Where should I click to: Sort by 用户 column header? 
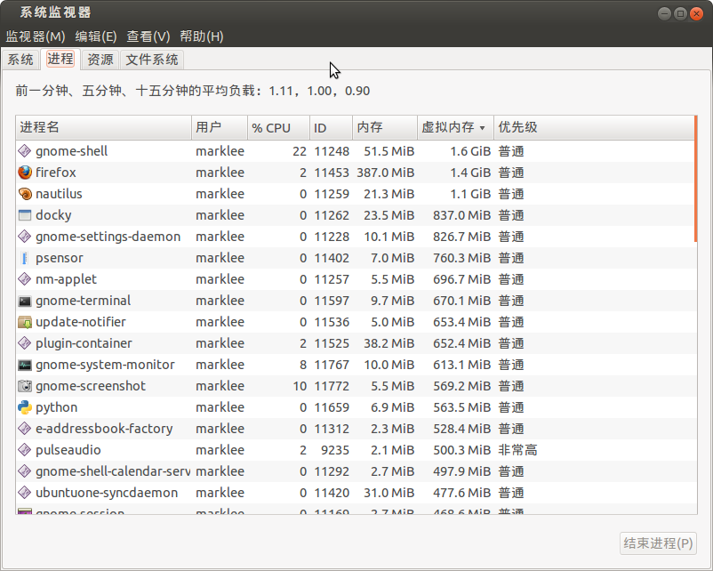pos(220,127)
